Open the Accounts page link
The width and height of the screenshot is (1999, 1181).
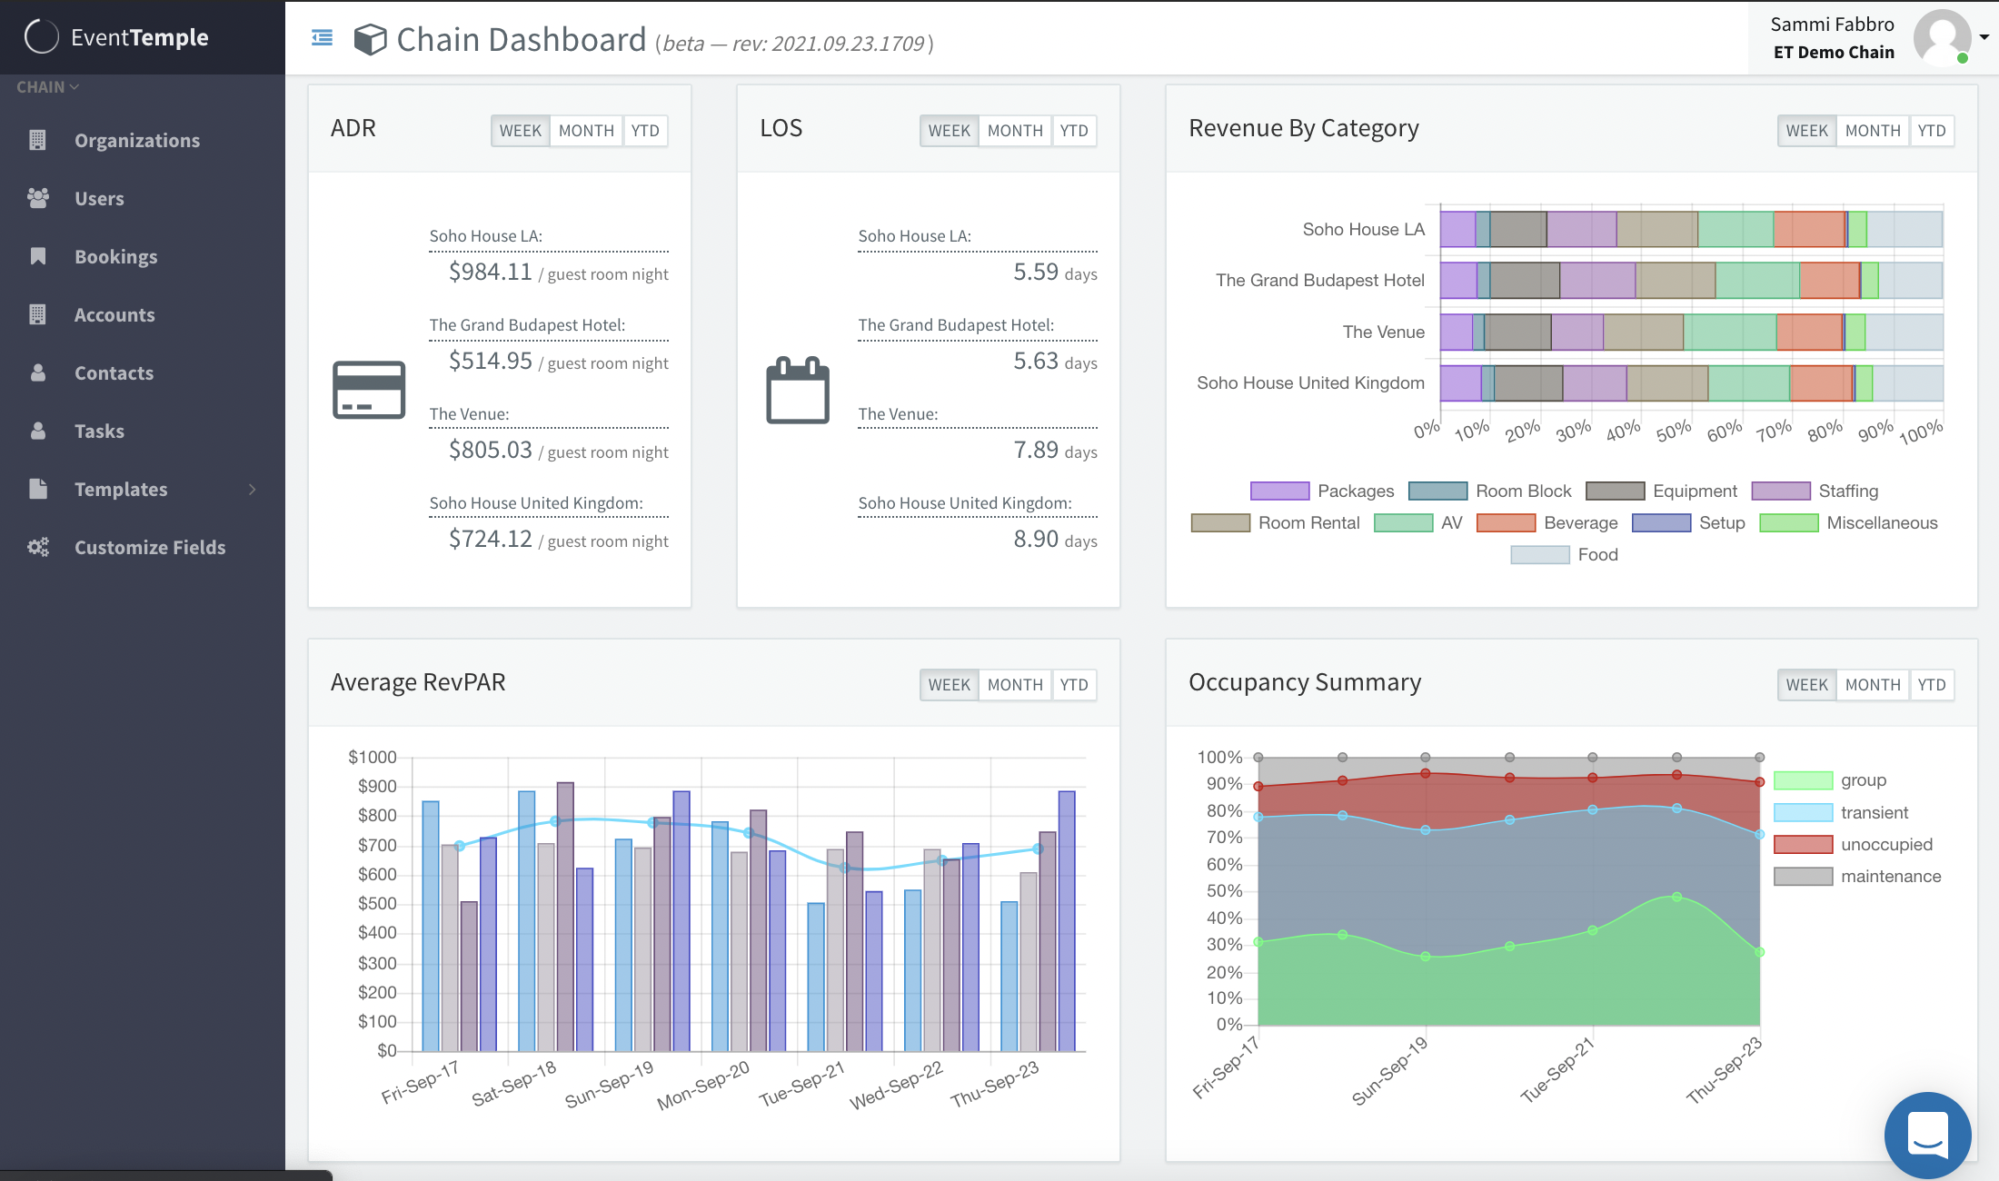[x=114, y=314]
